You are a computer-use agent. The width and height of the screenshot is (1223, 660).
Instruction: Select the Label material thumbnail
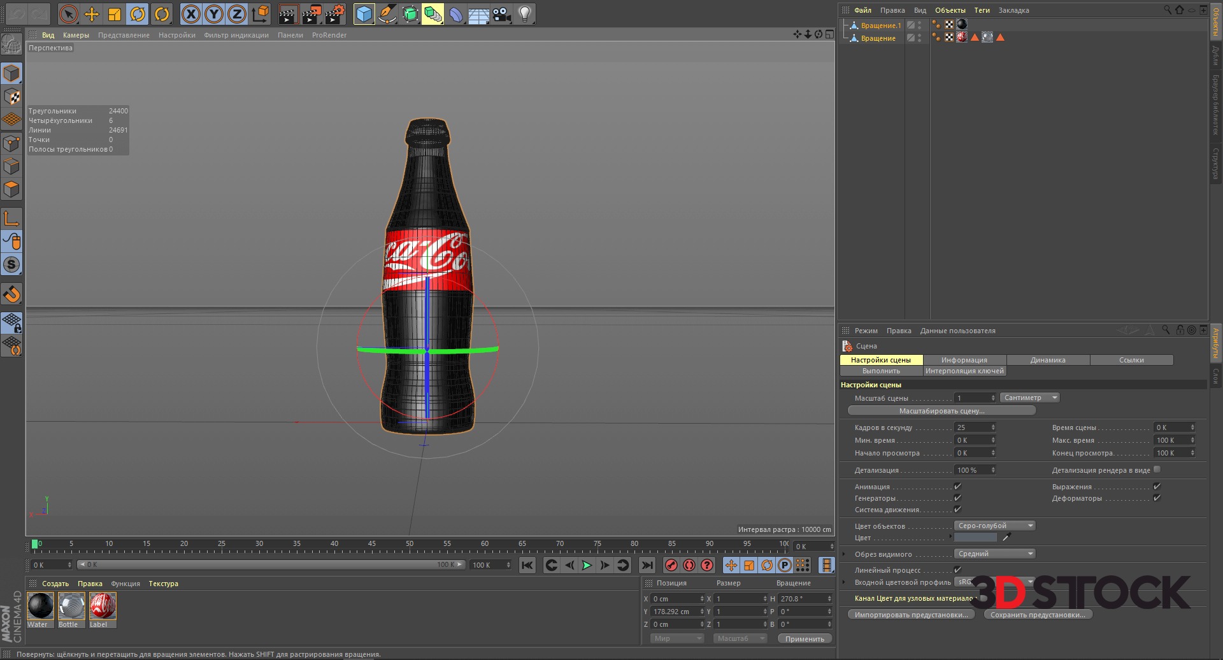(103, 606)
